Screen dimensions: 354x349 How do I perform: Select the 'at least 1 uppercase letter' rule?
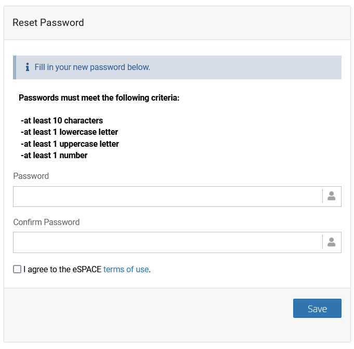click(x=70, y=144)
